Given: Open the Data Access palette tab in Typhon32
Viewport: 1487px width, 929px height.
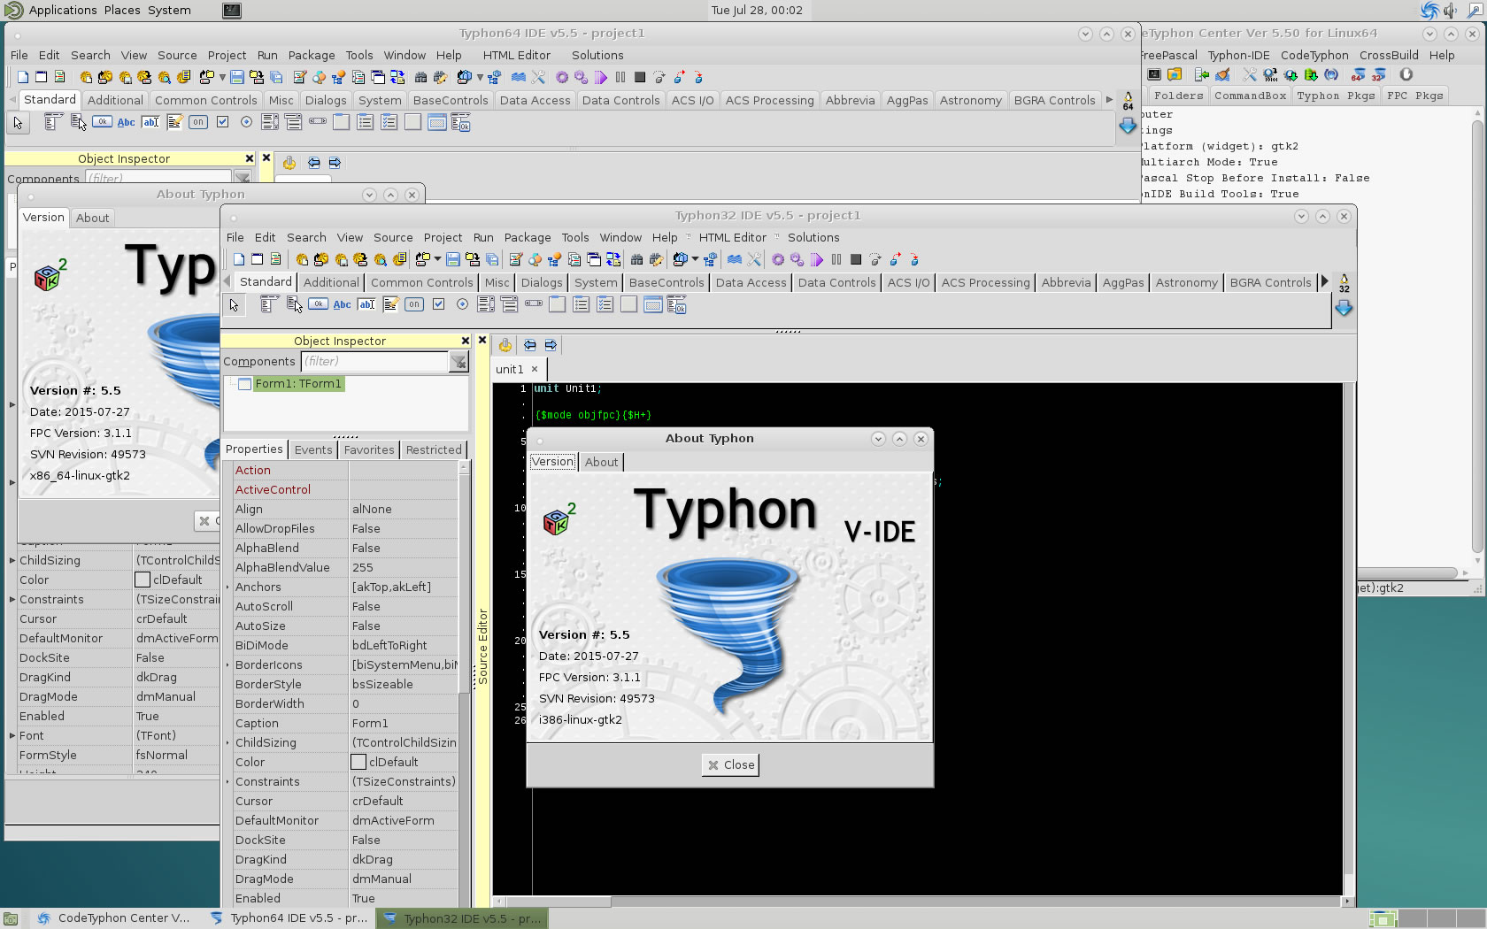Looking at the screenshot, I should click(x=751, y=282).
